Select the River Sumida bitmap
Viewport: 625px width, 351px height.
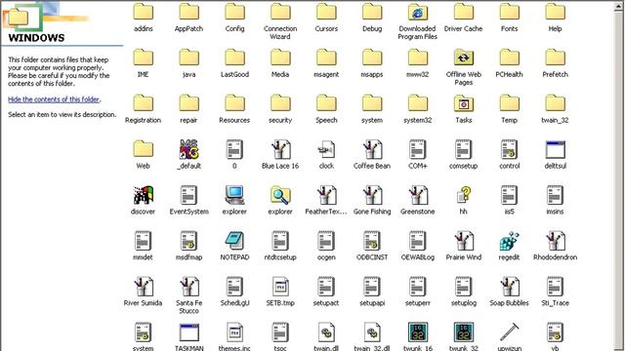pos(144,287)
